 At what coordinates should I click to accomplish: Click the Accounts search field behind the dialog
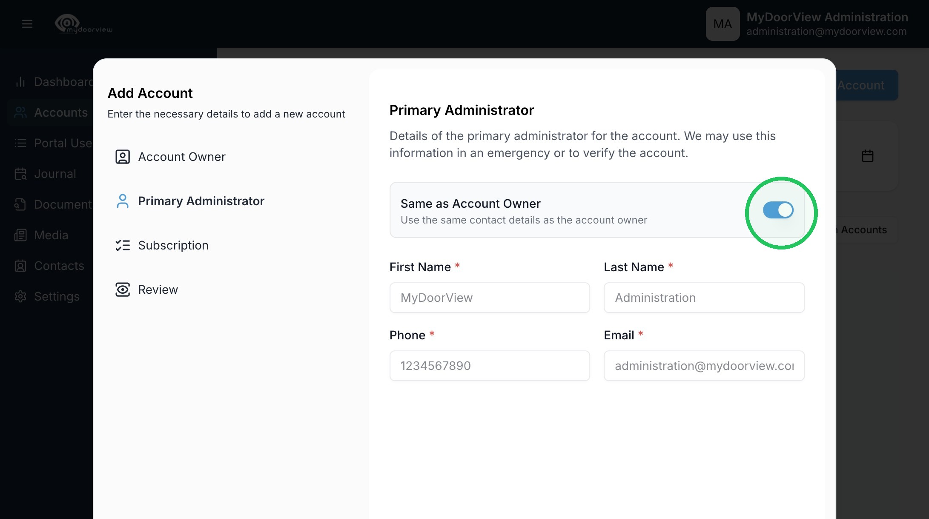tap(867, 230)
